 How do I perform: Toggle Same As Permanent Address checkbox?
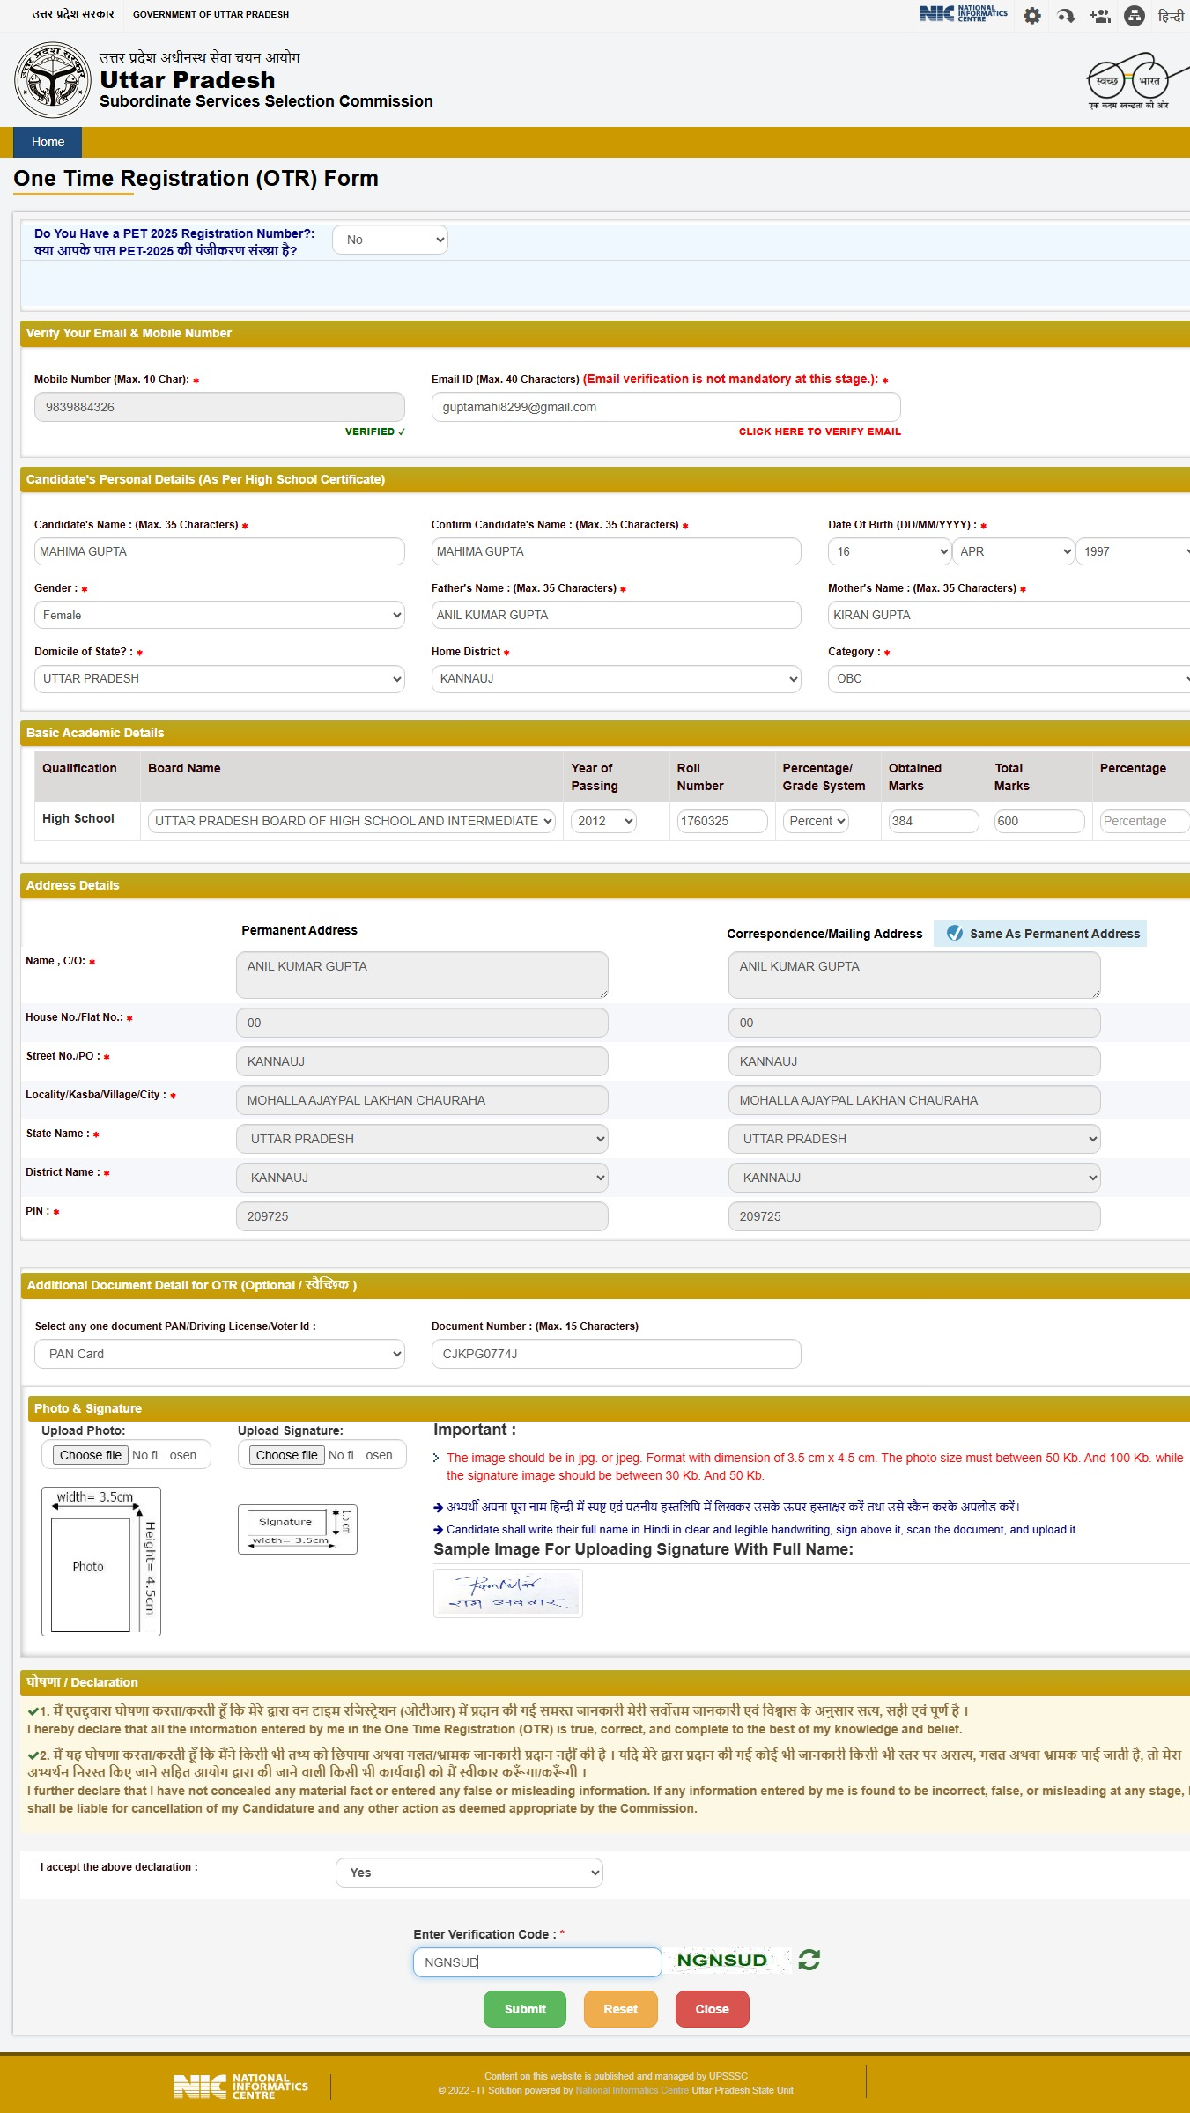pyautogui.click(x=955, y=933)
